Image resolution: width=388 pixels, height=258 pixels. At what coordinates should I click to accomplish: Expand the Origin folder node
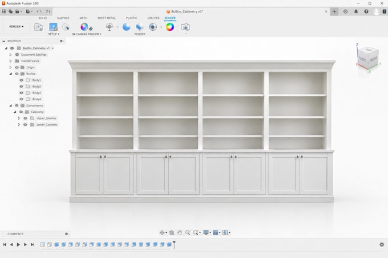(x=10, y=67)
